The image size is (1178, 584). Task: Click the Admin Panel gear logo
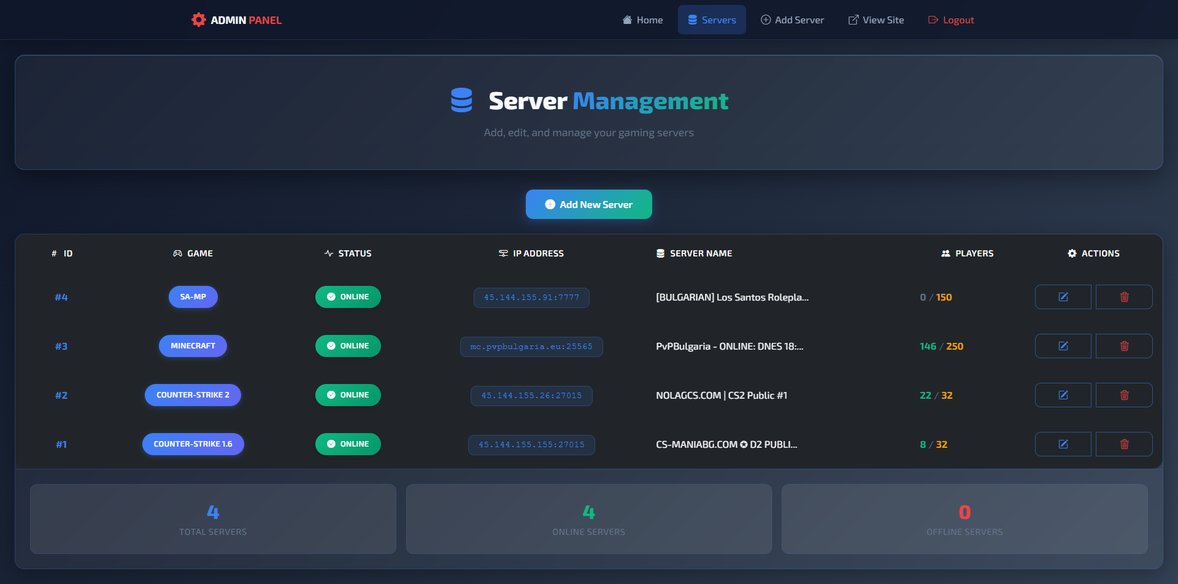(198, 20)
